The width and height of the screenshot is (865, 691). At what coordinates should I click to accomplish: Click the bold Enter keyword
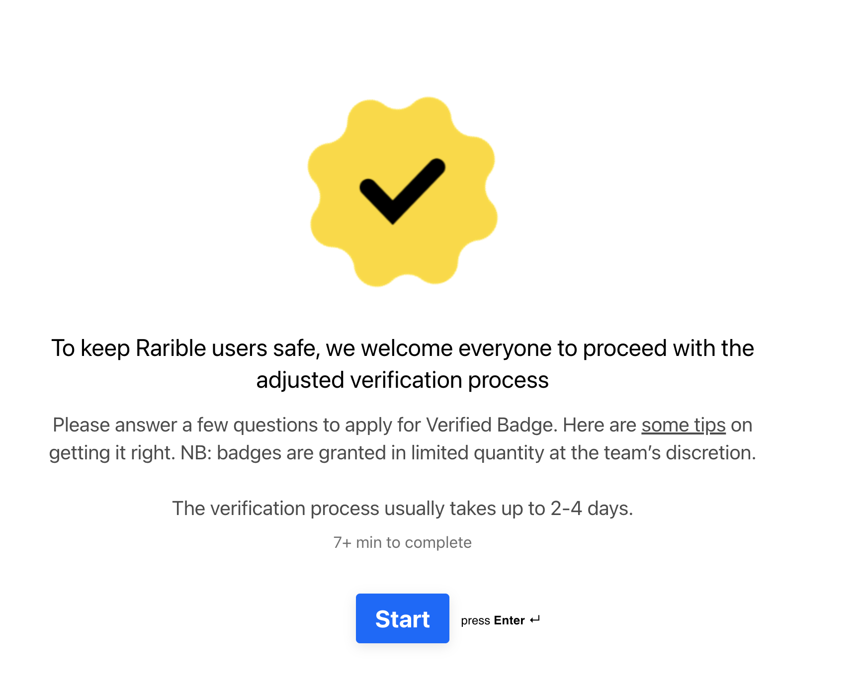click(508, 620)
